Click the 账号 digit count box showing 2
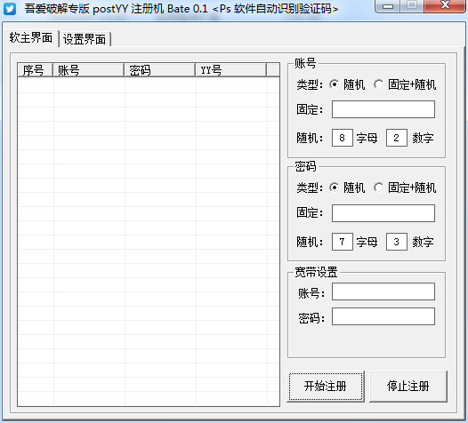The image size is (468, 423). pos(396,138)
